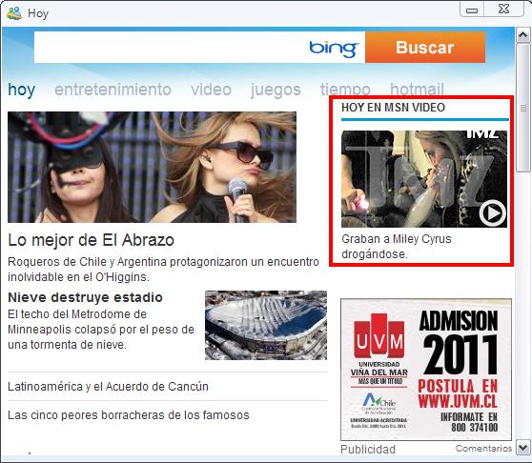Switch to the video tab
Screen dimensions: 532x463
point(211,90)
